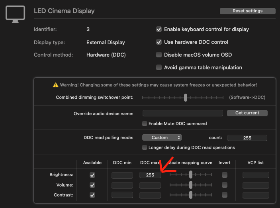
Task: Uncheck Brightness Available checkbox
Action: tap(92, 175)
